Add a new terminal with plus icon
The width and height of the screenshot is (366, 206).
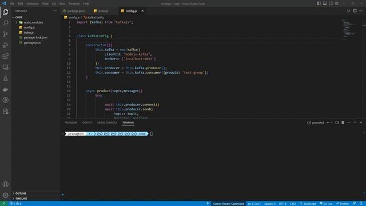pos(328,122)
